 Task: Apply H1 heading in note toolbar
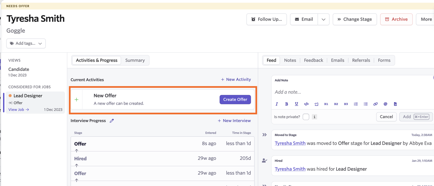click(326, 104)
